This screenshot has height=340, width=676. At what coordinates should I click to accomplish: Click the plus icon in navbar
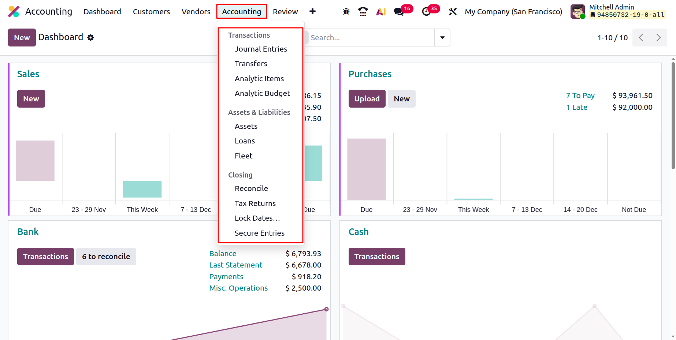click(x=312, y=12)
